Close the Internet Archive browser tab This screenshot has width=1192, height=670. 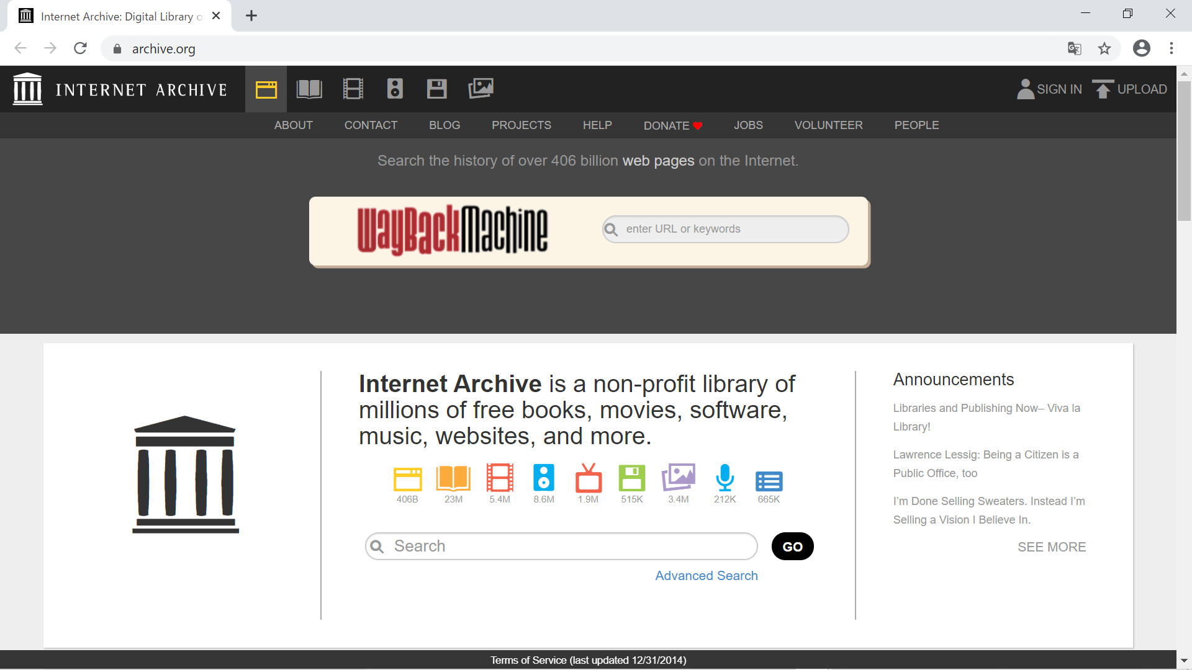216,16
